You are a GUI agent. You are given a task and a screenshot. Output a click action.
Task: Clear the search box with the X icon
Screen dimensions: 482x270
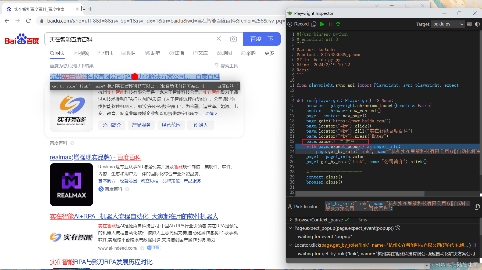(219, 39)
